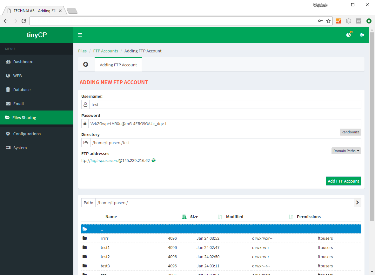The width and height of the screenshot is (375, 275).
Task: Click the globe icon next to FTP address
Action: click(154, 160)
